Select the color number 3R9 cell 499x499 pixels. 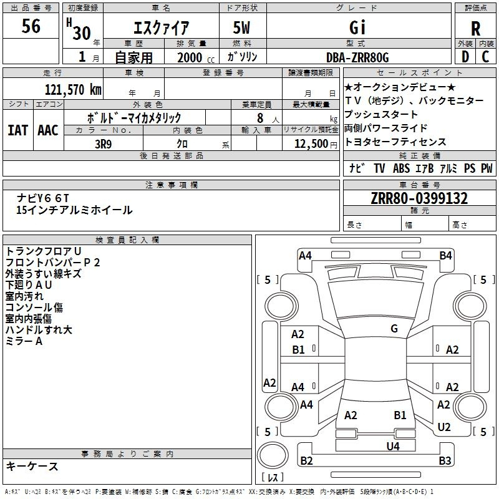point(104,143)
